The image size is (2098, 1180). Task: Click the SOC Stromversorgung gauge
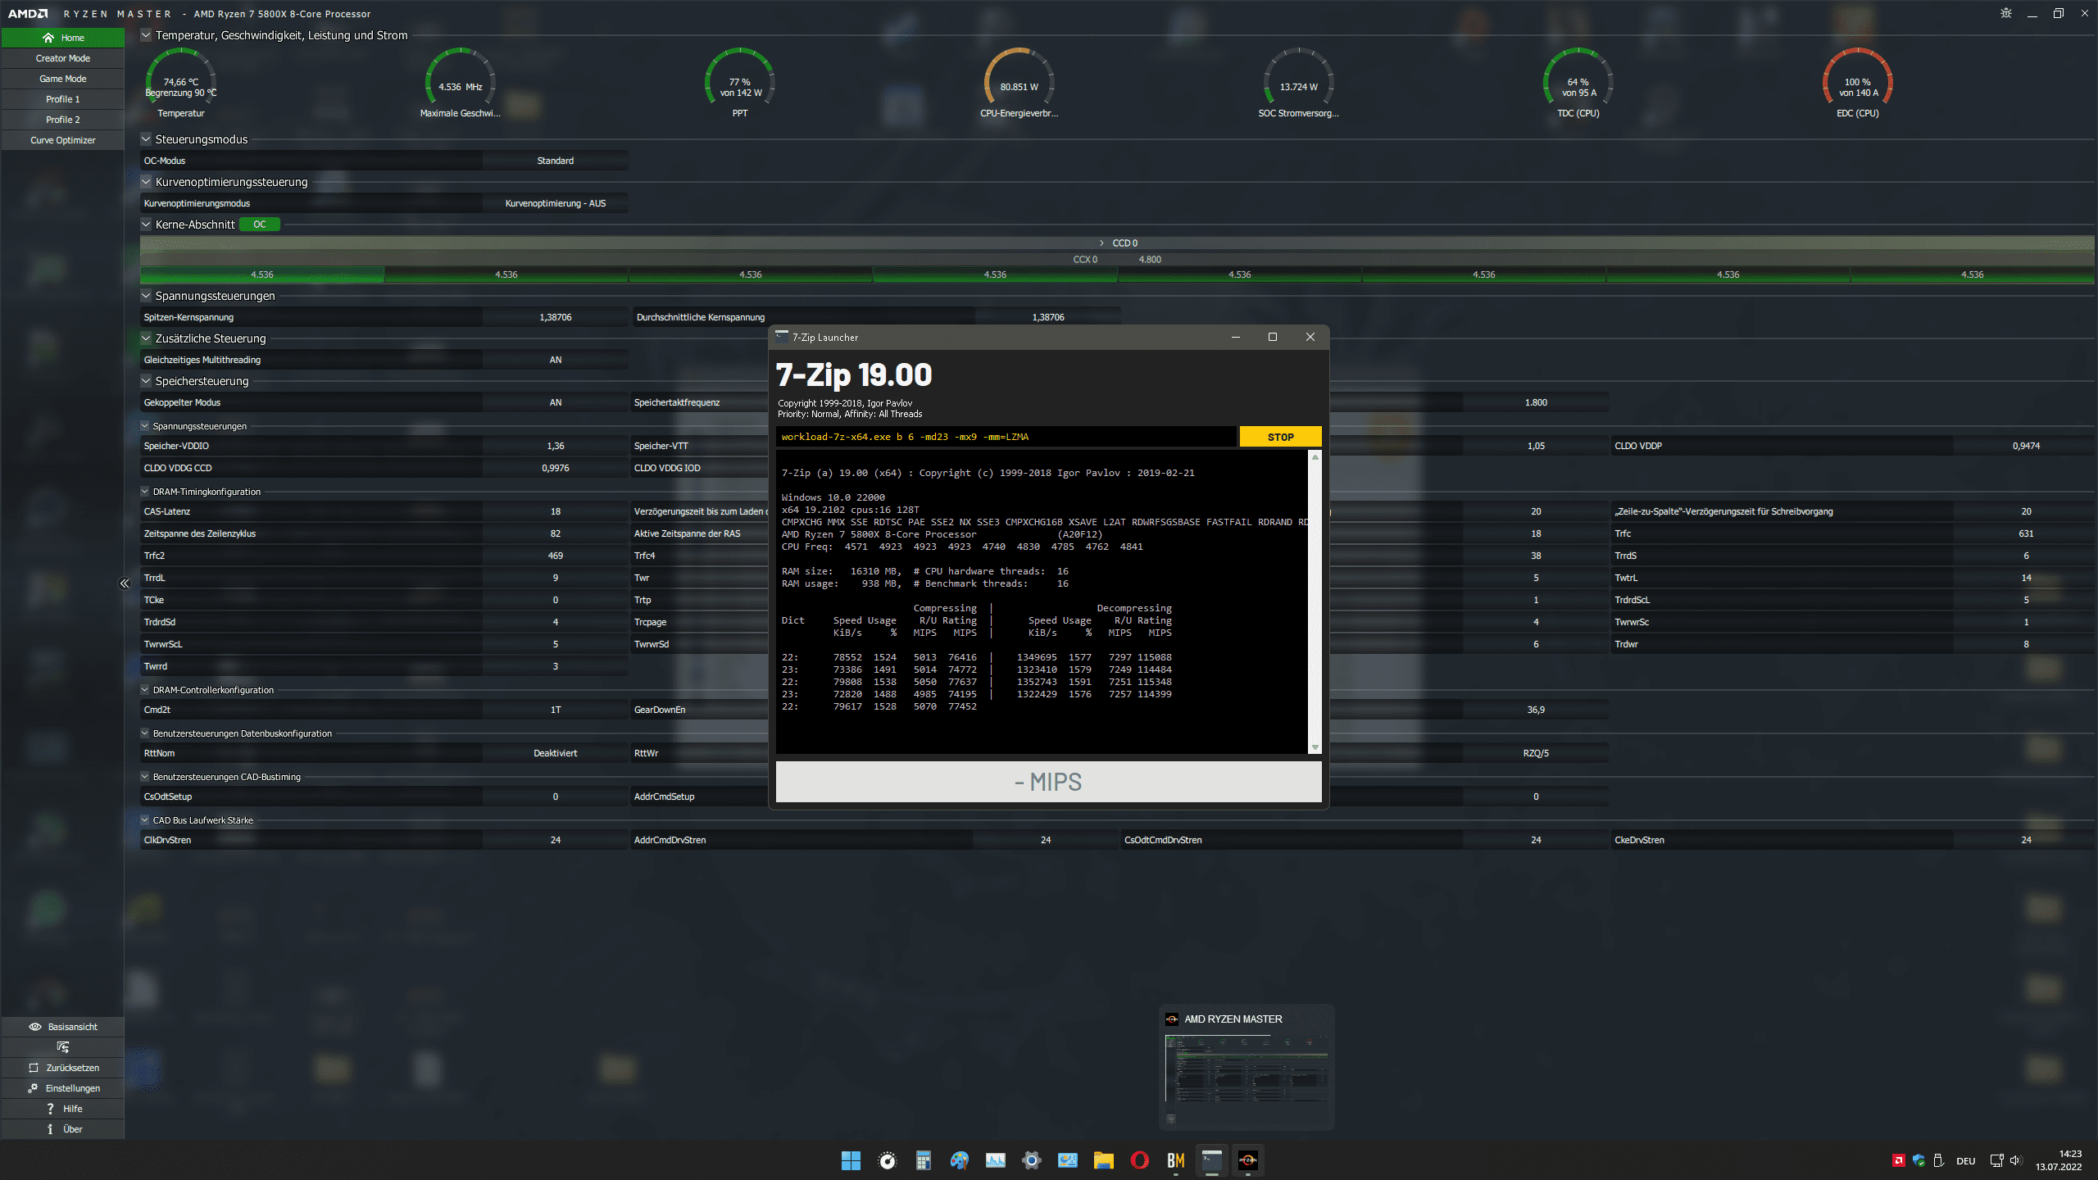coord(1299,83)
